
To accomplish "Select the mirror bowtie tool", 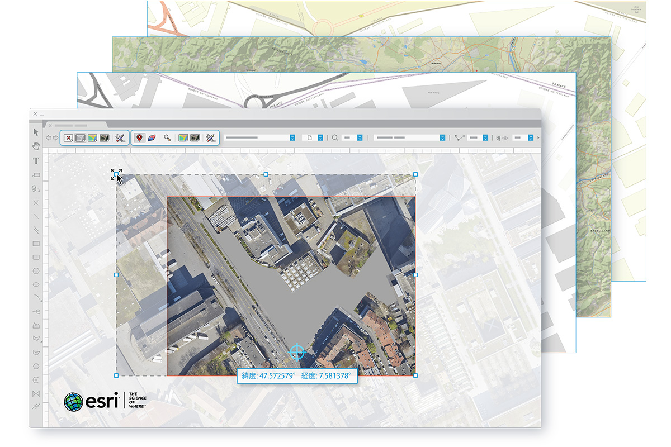I will 36,393.
